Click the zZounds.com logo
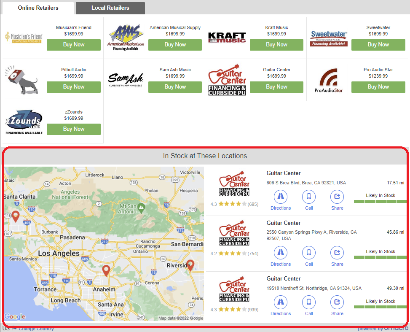The image size is (410, 332). 24,122
